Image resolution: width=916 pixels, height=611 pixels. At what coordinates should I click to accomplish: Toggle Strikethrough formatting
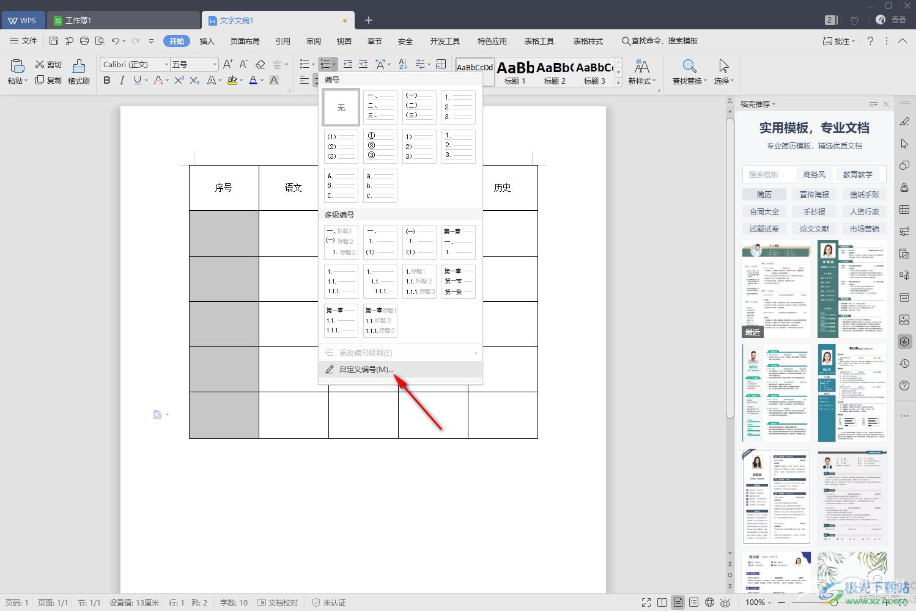[158, 80]
